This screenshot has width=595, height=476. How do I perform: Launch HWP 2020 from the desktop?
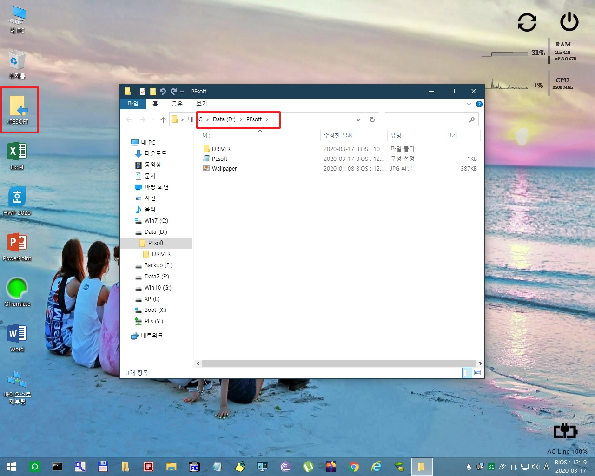click(17, 201)
